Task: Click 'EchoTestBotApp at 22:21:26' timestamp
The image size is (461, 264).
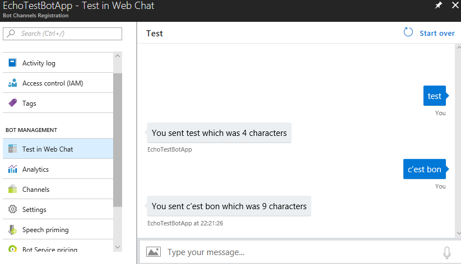Action: coord(185,223)
